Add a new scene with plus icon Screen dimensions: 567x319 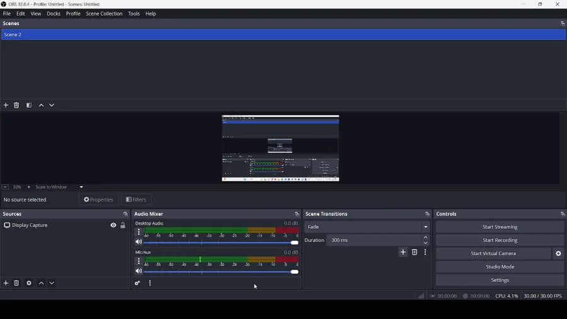(x=6, y=105)
